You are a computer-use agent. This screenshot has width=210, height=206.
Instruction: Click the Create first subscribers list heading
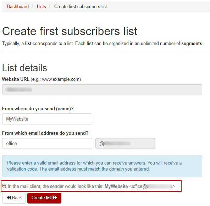click(70, 31)
